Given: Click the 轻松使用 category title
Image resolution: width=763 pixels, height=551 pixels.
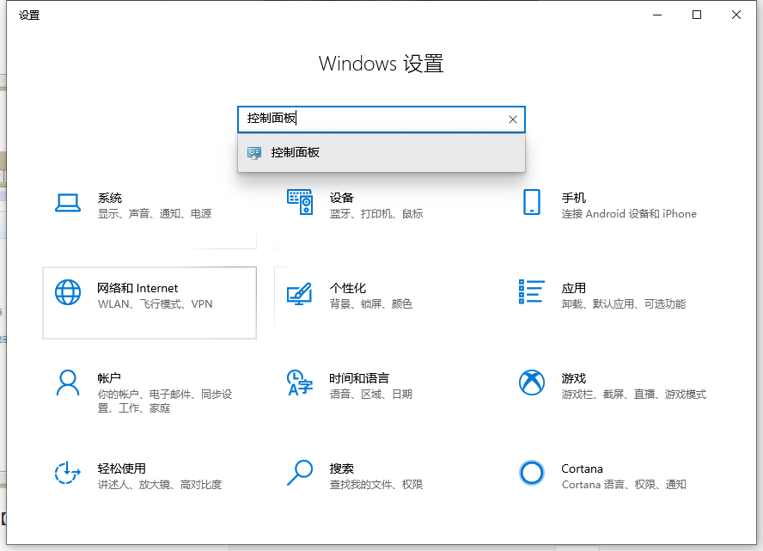Looking at the screenshot, I should 122,468.
